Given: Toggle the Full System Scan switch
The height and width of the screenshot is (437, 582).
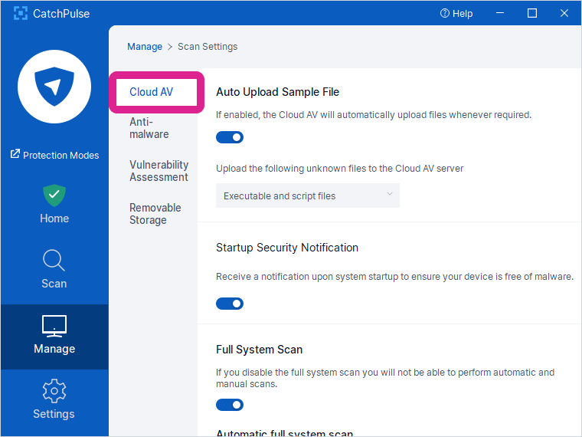Looking at the screenshot, I should [x=230, y=405].
